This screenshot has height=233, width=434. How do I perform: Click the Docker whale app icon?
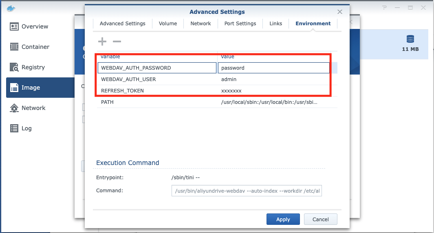tap(11, 8)
